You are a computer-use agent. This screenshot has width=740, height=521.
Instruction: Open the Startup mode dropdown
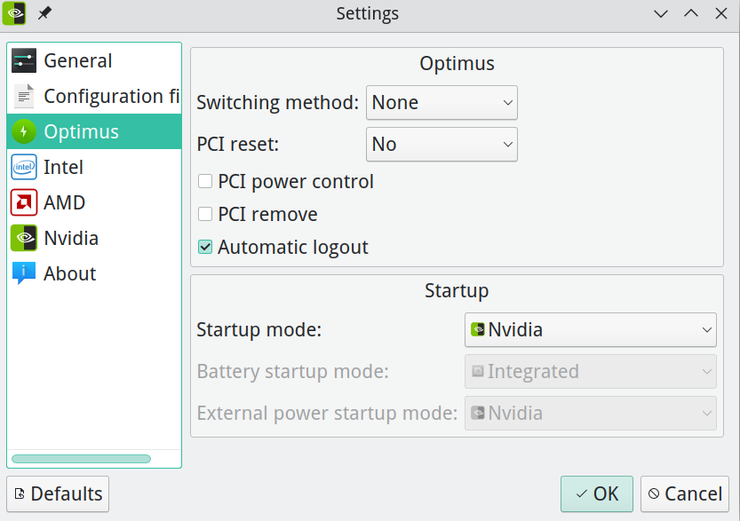591,329
